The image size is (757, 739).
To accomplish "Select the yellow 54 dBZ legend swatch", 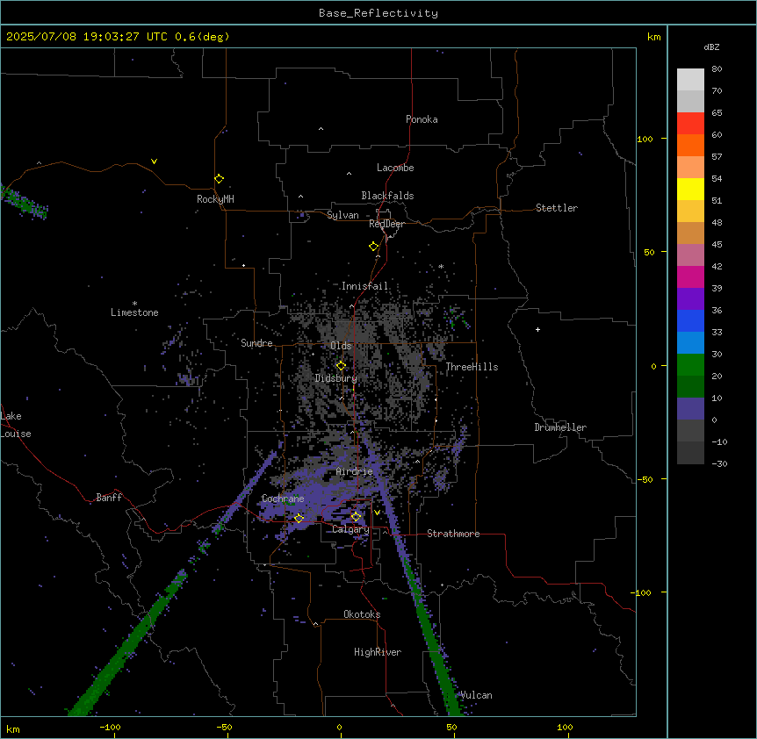I will click(x=690, y=189).
